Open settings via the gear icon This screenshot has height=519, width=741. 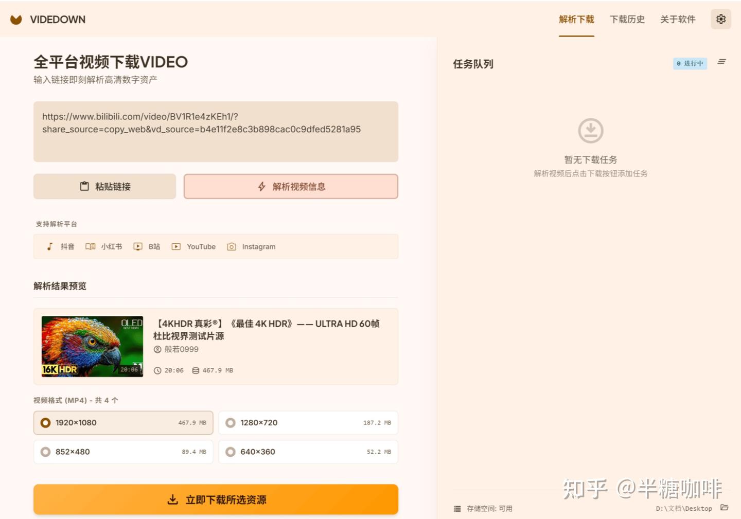720,19
